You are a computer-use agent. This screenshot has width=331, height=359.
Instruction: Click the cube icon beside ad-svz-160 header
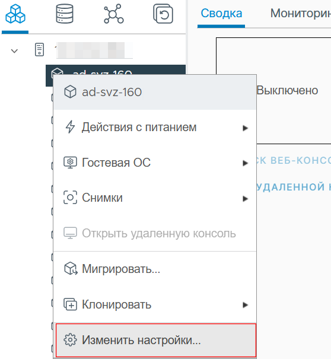pos(70,92)
